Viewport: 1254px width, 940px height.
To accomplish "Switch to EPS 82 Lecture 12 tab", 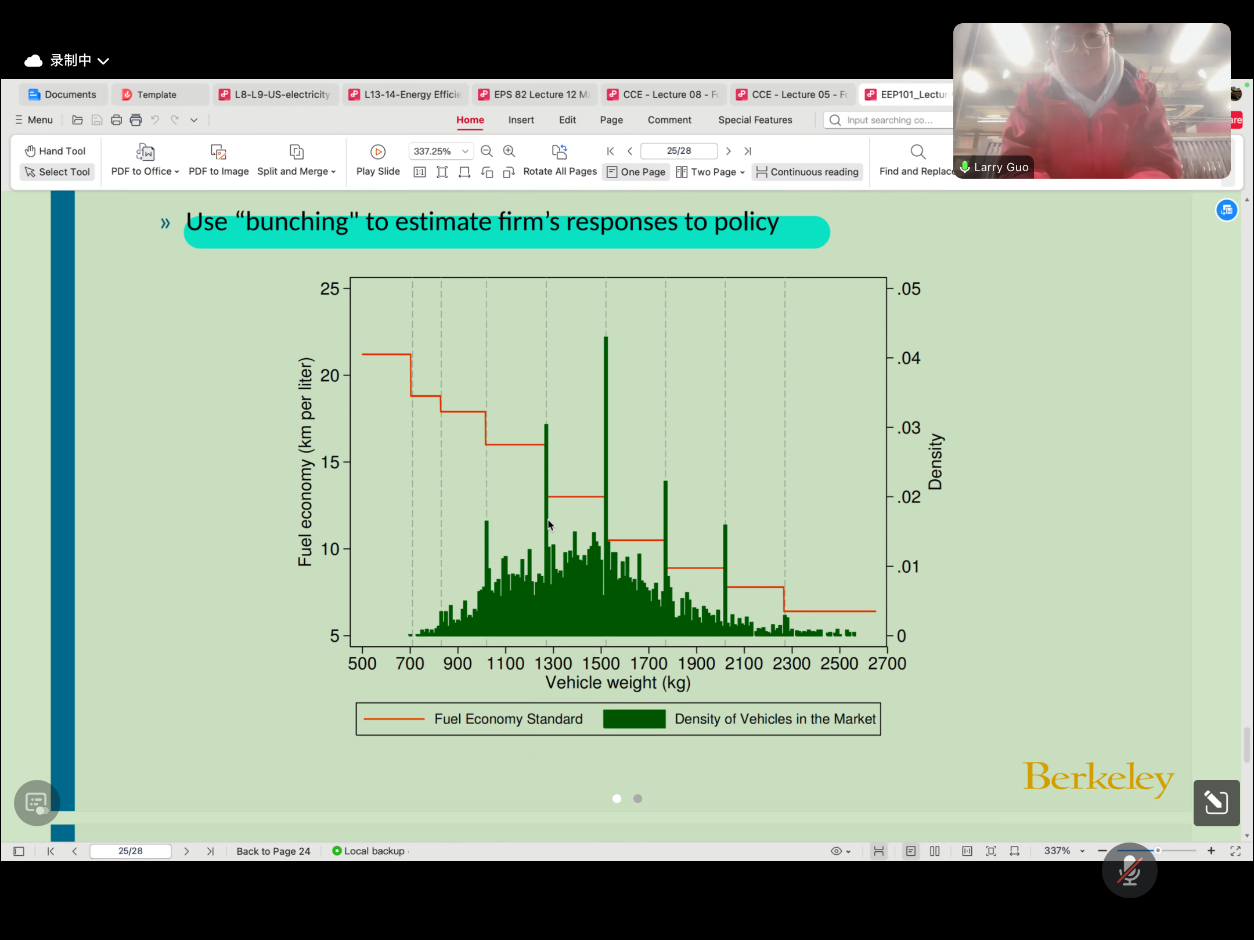I will (535, 95).
